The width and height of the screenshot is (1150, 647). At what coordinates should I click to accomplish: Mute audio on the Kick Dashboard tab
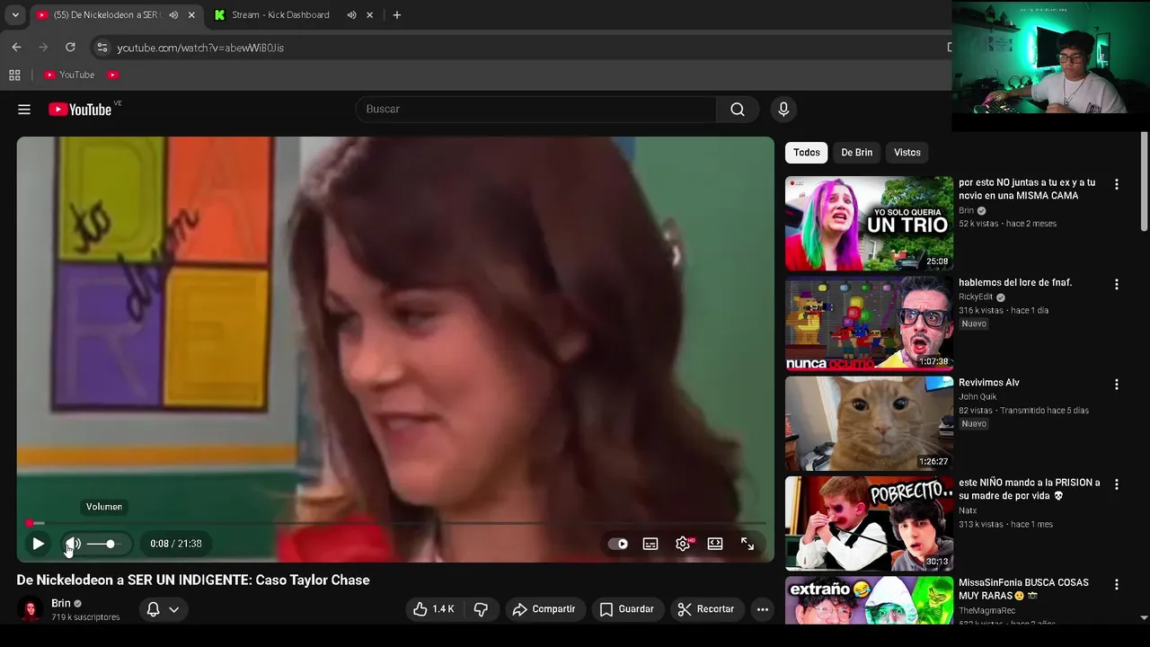[351, 14]
